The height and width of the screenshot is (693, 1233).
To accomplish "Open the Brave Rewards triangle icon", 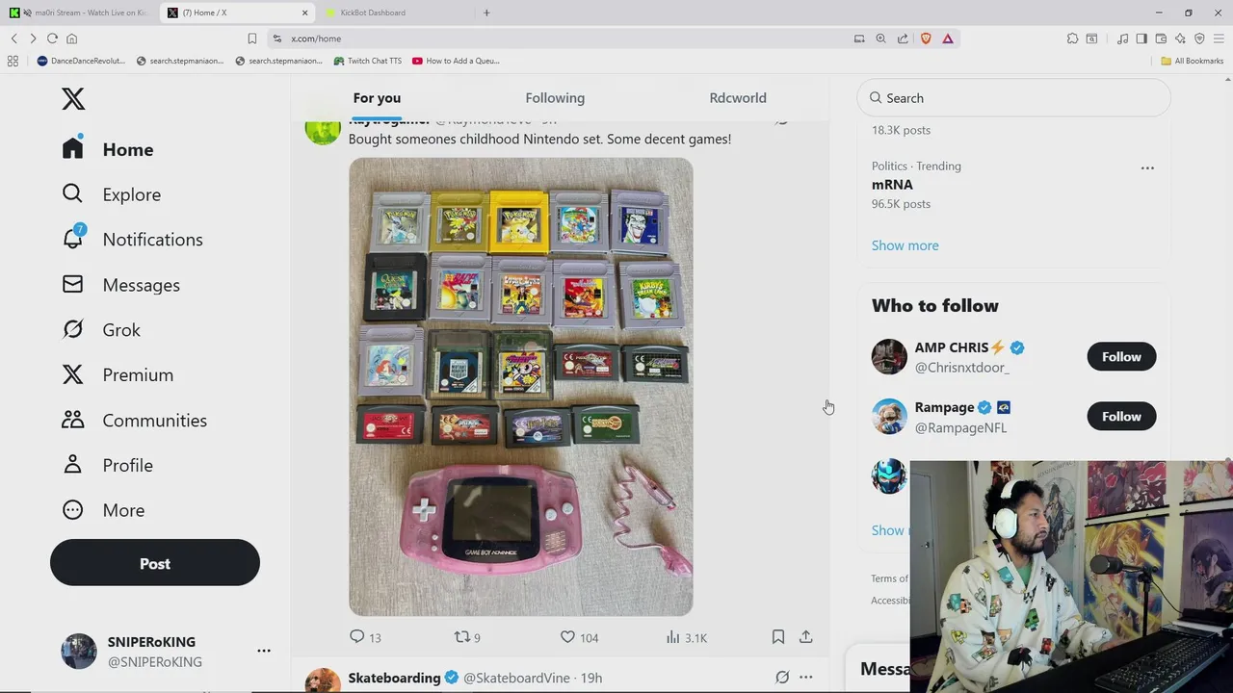I will [x=948, y=38].
